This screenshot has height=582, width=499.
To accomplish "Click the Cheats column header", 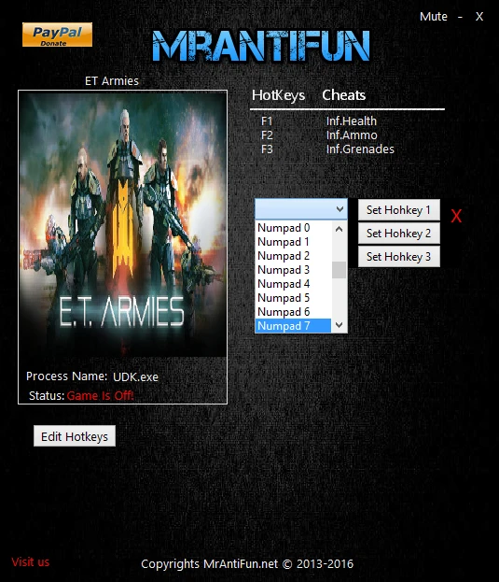I will point(344,95).
